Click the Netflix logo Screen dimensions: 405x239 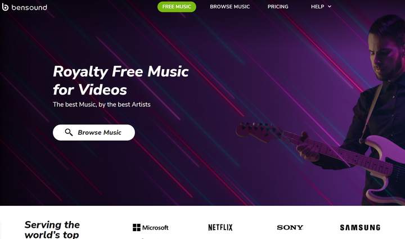[220, 227]
